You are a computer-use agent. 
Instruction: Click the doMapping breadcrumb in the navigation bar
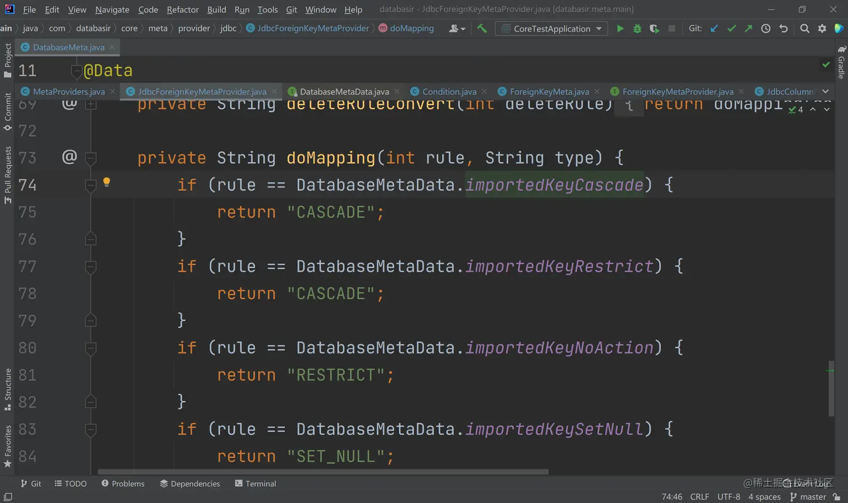click(406, 28)
